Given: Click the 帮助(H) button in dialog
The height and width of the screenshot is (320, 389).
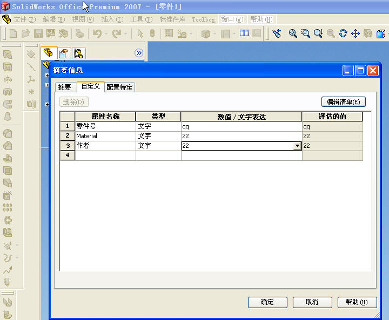Looking at the screenshot, I should [x=357, y=302].
